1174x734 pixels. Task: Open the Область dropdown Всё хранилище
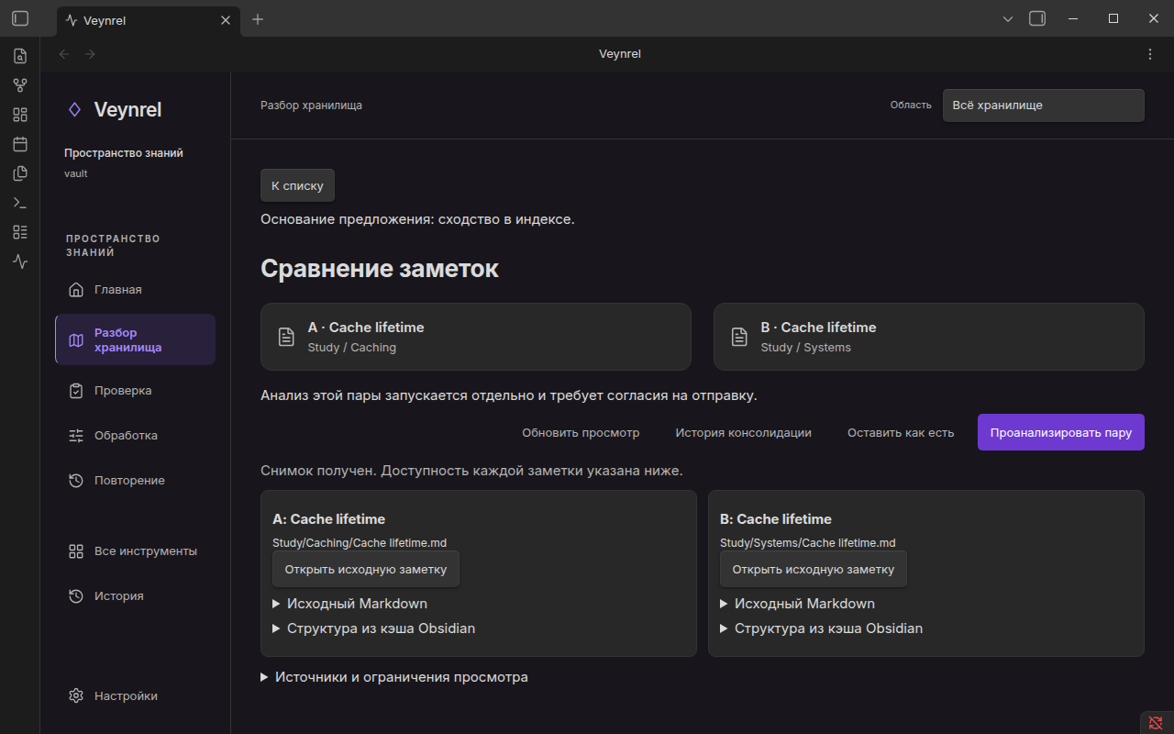[1043, 106]
